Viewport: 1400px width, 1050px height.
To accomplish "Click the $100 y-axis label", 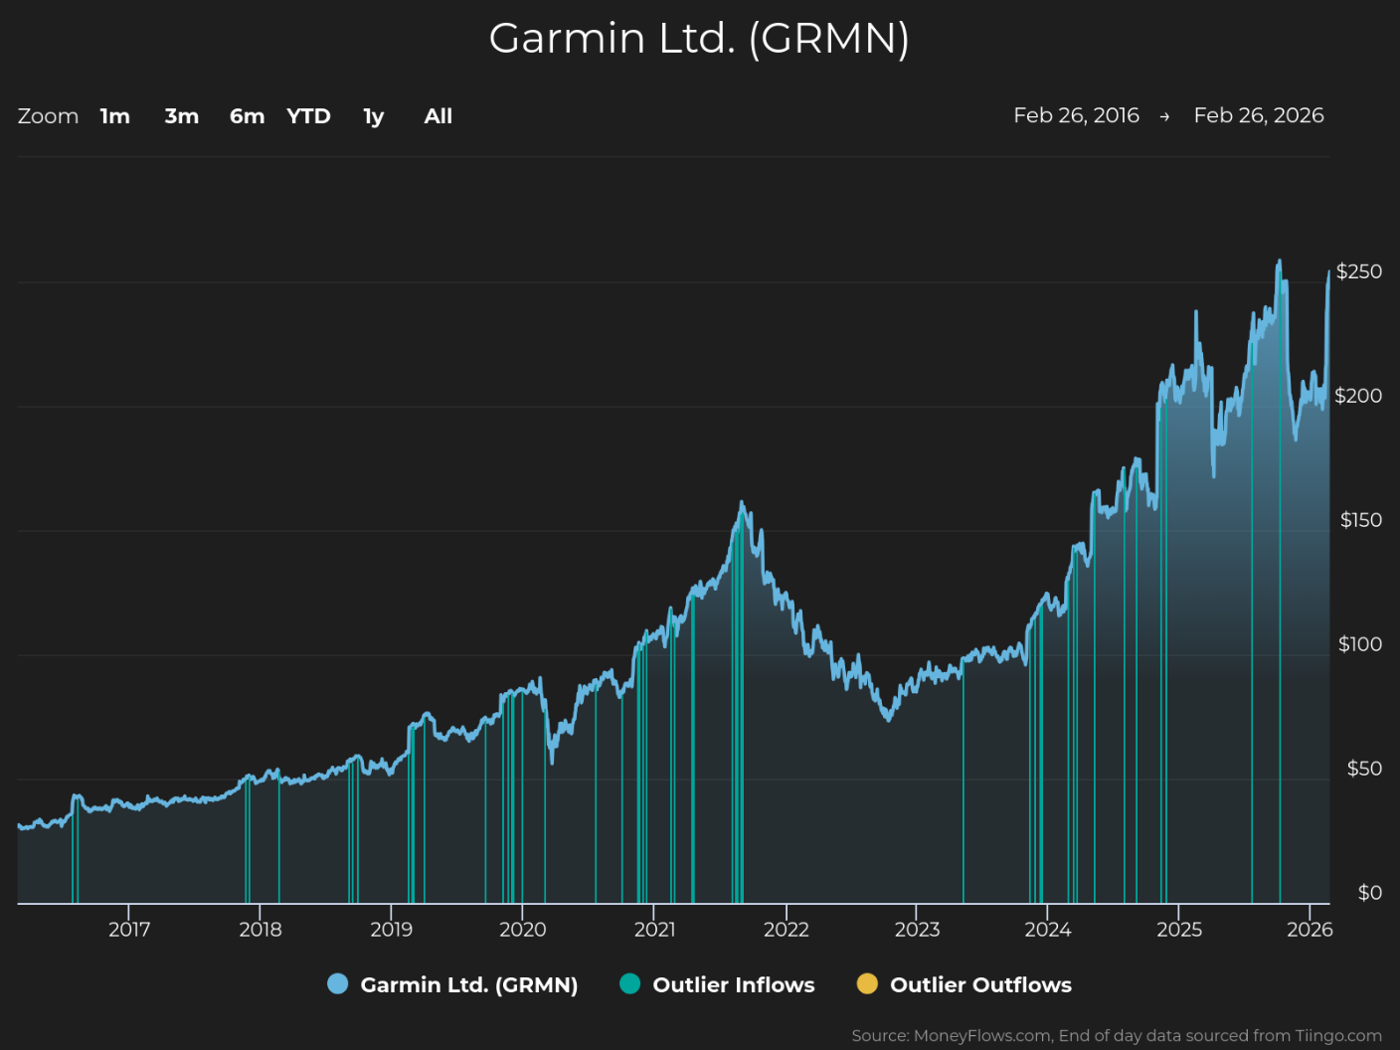I will pos(1360,644).
